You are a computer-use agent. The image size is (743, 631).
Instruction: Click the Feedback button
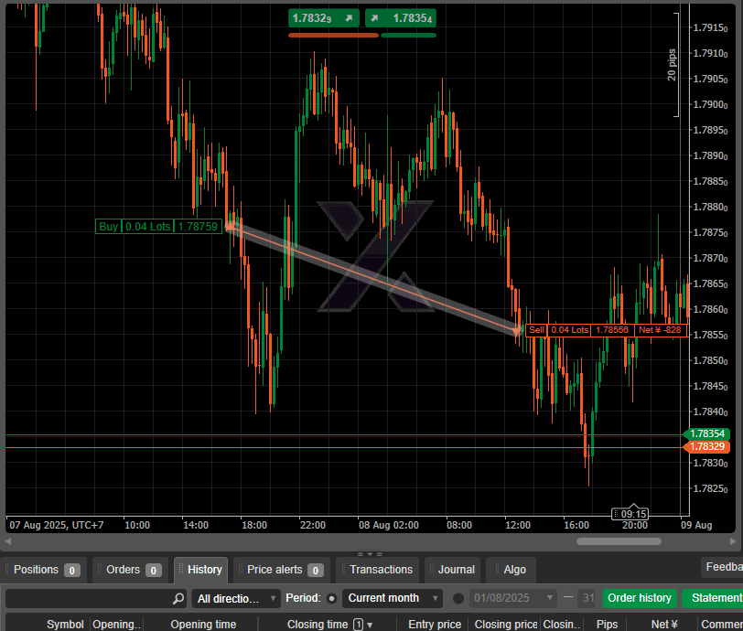722,567
